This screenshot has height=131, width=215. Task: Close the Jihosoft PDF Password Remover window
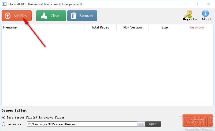tap(208, 4)
